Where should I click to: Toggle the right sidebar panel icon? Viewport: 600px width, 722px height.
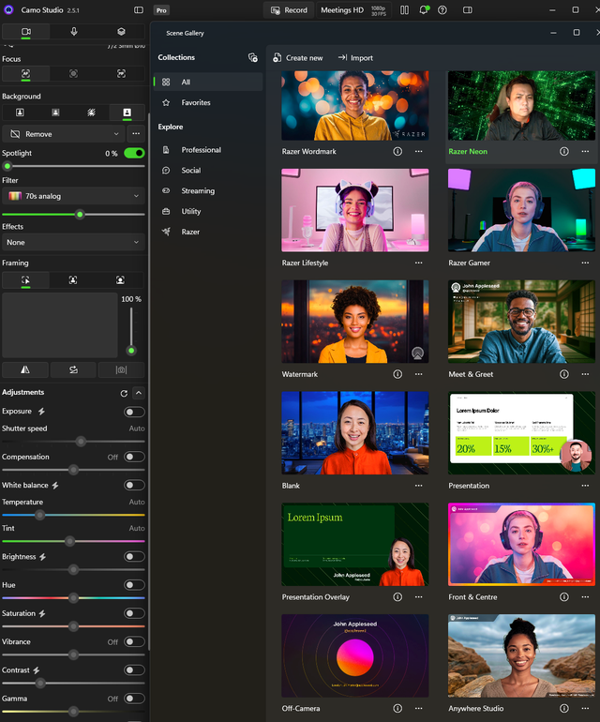[468, 10]
